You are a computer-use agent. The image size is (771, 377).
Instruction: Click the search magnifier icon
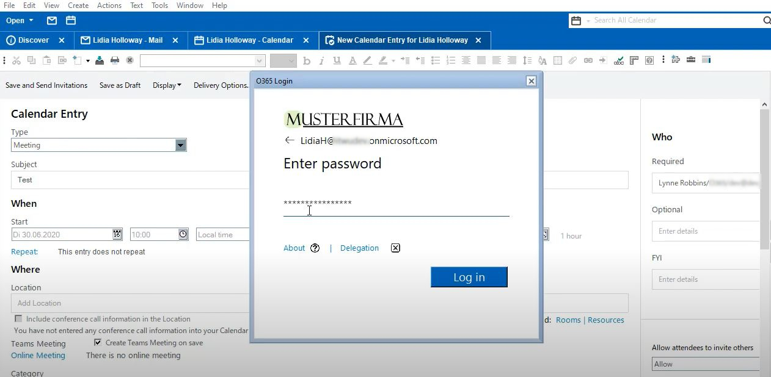click(766, 21)
